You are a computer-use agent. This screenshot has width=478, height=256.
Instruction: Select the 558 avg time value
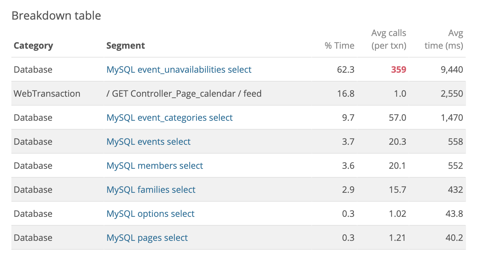pyautogui.click(x=456, y=142)
